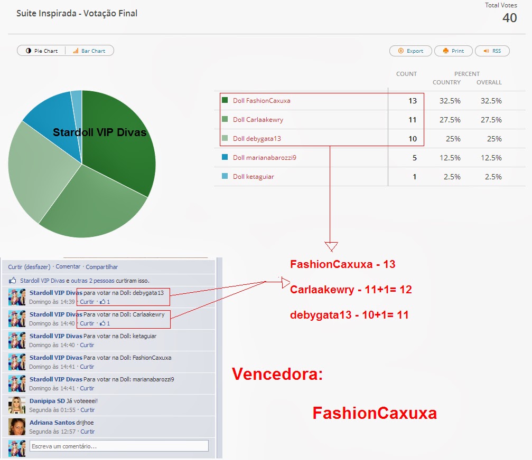Select the Doll Carlaakewry row label
Screen dimensions: 532x460
click(x=258, y=120)
